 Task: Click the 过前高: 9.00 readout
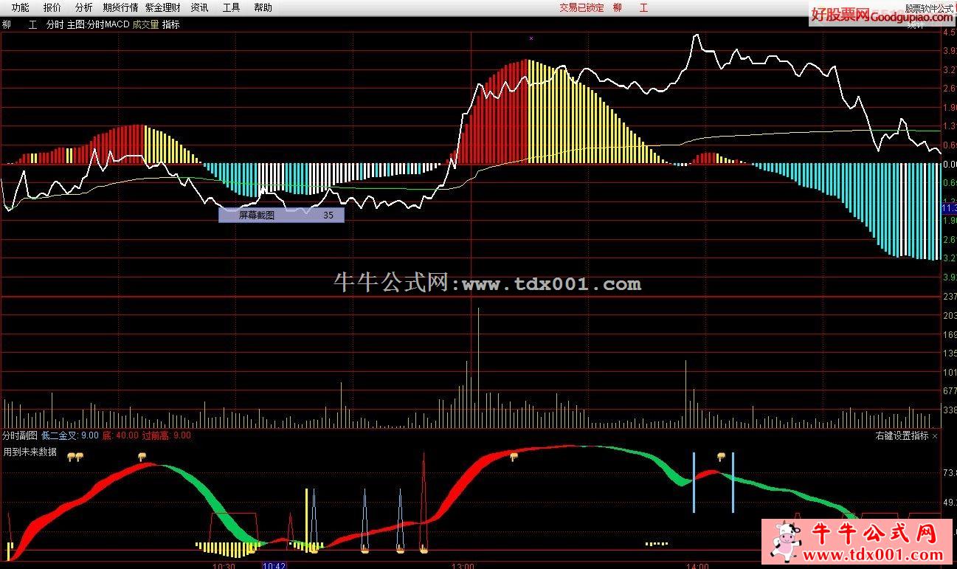(x=166, y=435)
